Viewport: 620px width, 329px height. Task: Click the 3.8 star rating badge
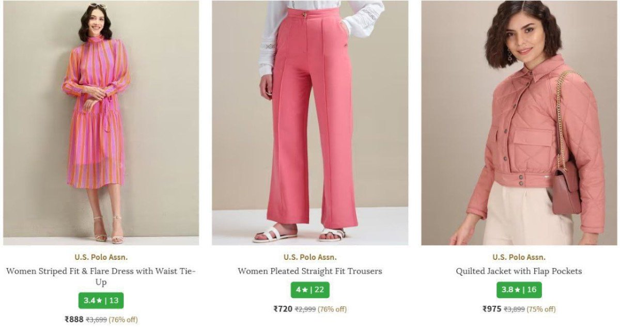tap(519, 290)
